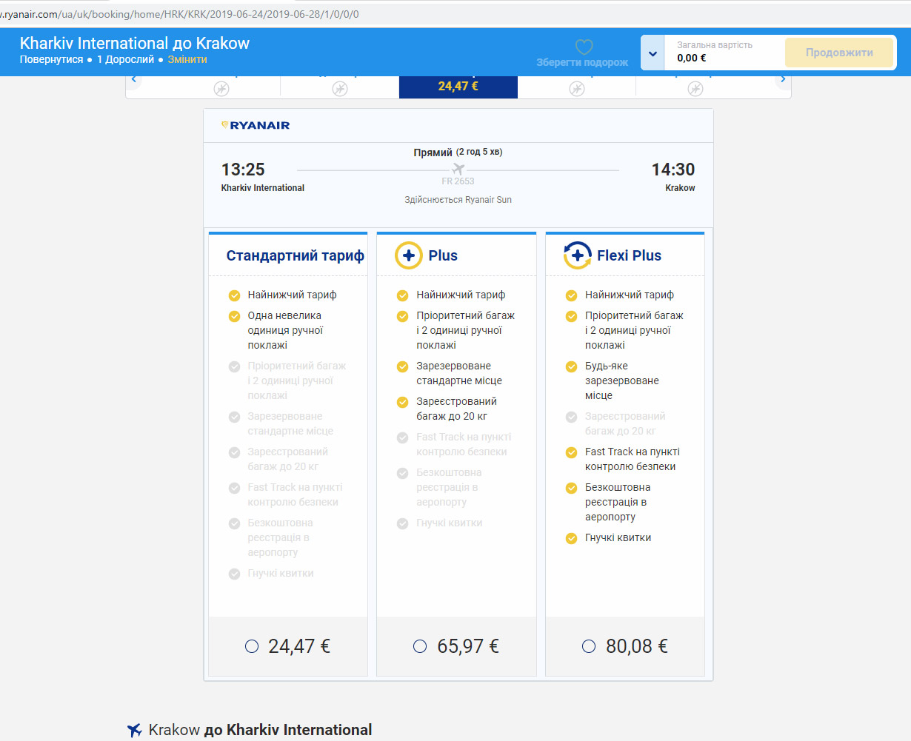911x741 pixels.
Task: Click the Ryanair logo in flight card
Action: pos(256,126)
